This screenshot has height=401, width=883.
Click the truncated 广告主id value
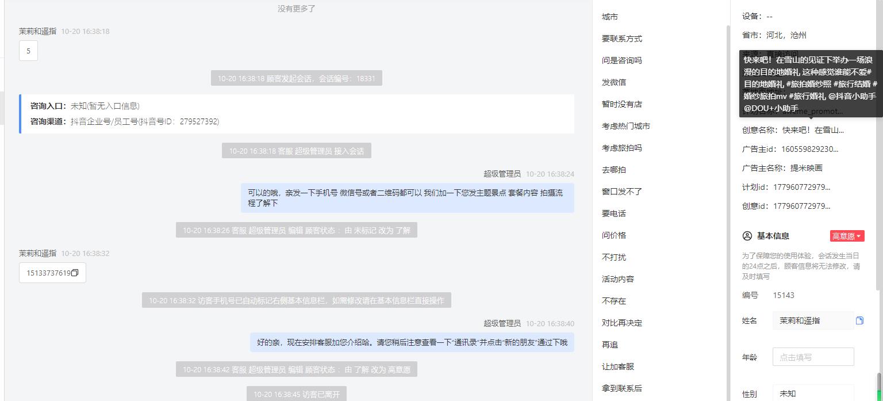[809, 149]
